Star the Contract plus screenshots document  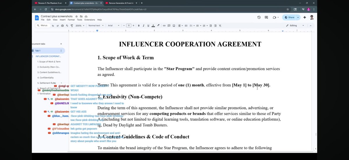tap(76, 17)
